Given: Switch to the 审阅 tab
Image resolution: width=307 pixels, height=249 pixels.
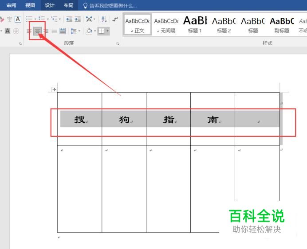Looking at the screenshot, I should (x=11, y=5).
